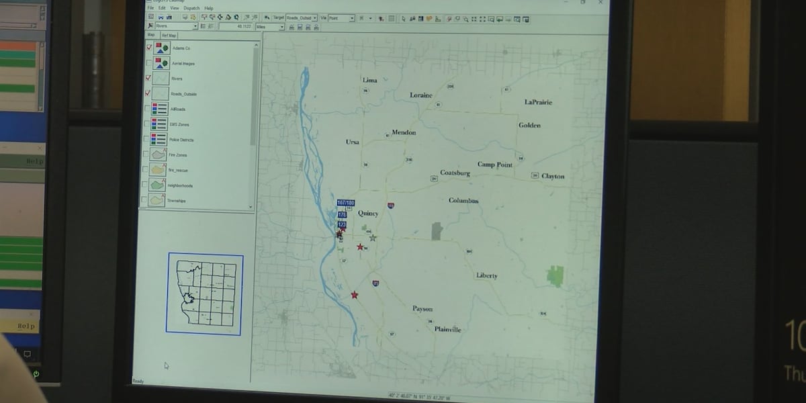Open the Target Roads_Outside dropdown
The width and height of the screenshot is (806, 403).
pos(314,18)
